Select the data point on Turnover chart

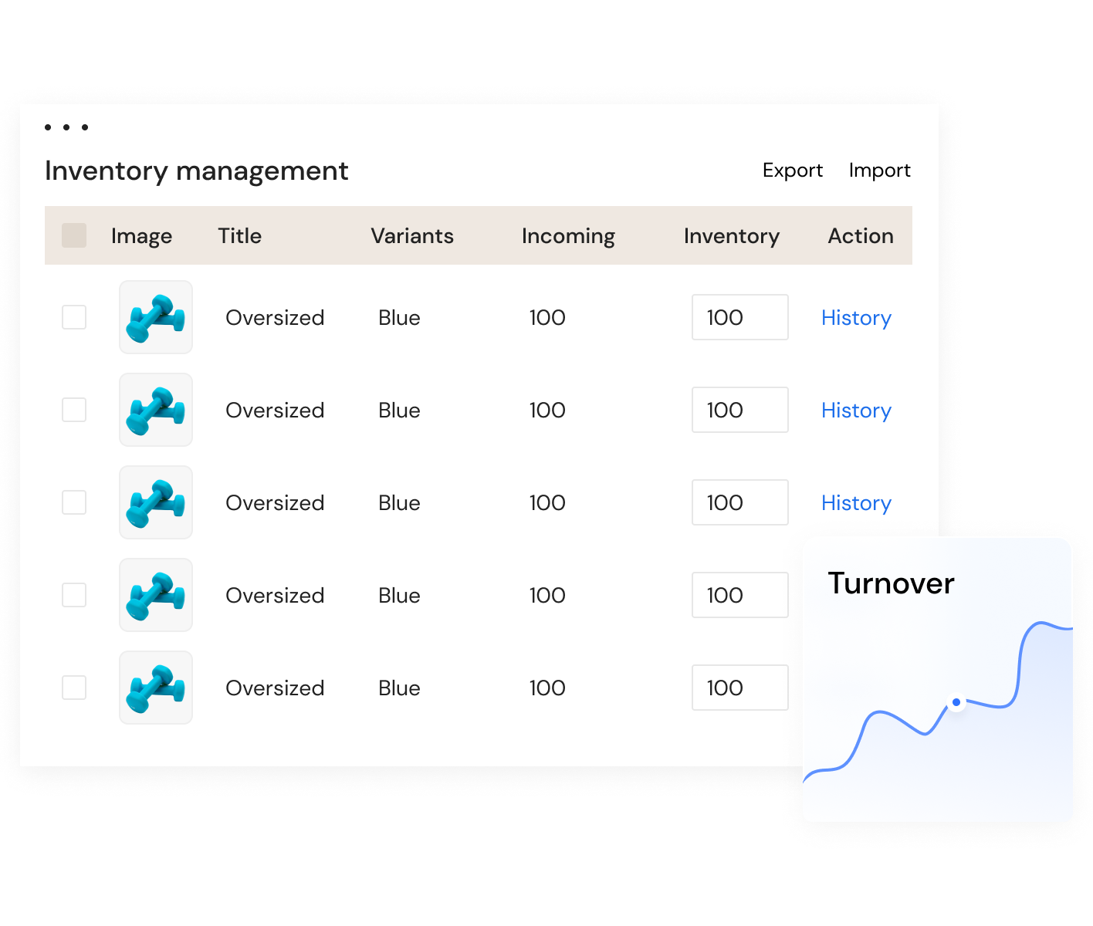pyautogui.click(x=956, y=702)
